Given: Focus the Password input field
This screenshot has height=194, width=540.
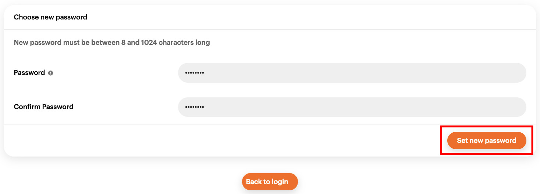Looking at the screenshot, I should [x=352, y=73].
